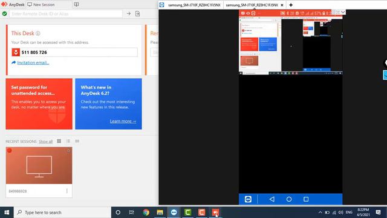
Task: Open the clock showing 8:22 PM
Action: tap(363, 213)
